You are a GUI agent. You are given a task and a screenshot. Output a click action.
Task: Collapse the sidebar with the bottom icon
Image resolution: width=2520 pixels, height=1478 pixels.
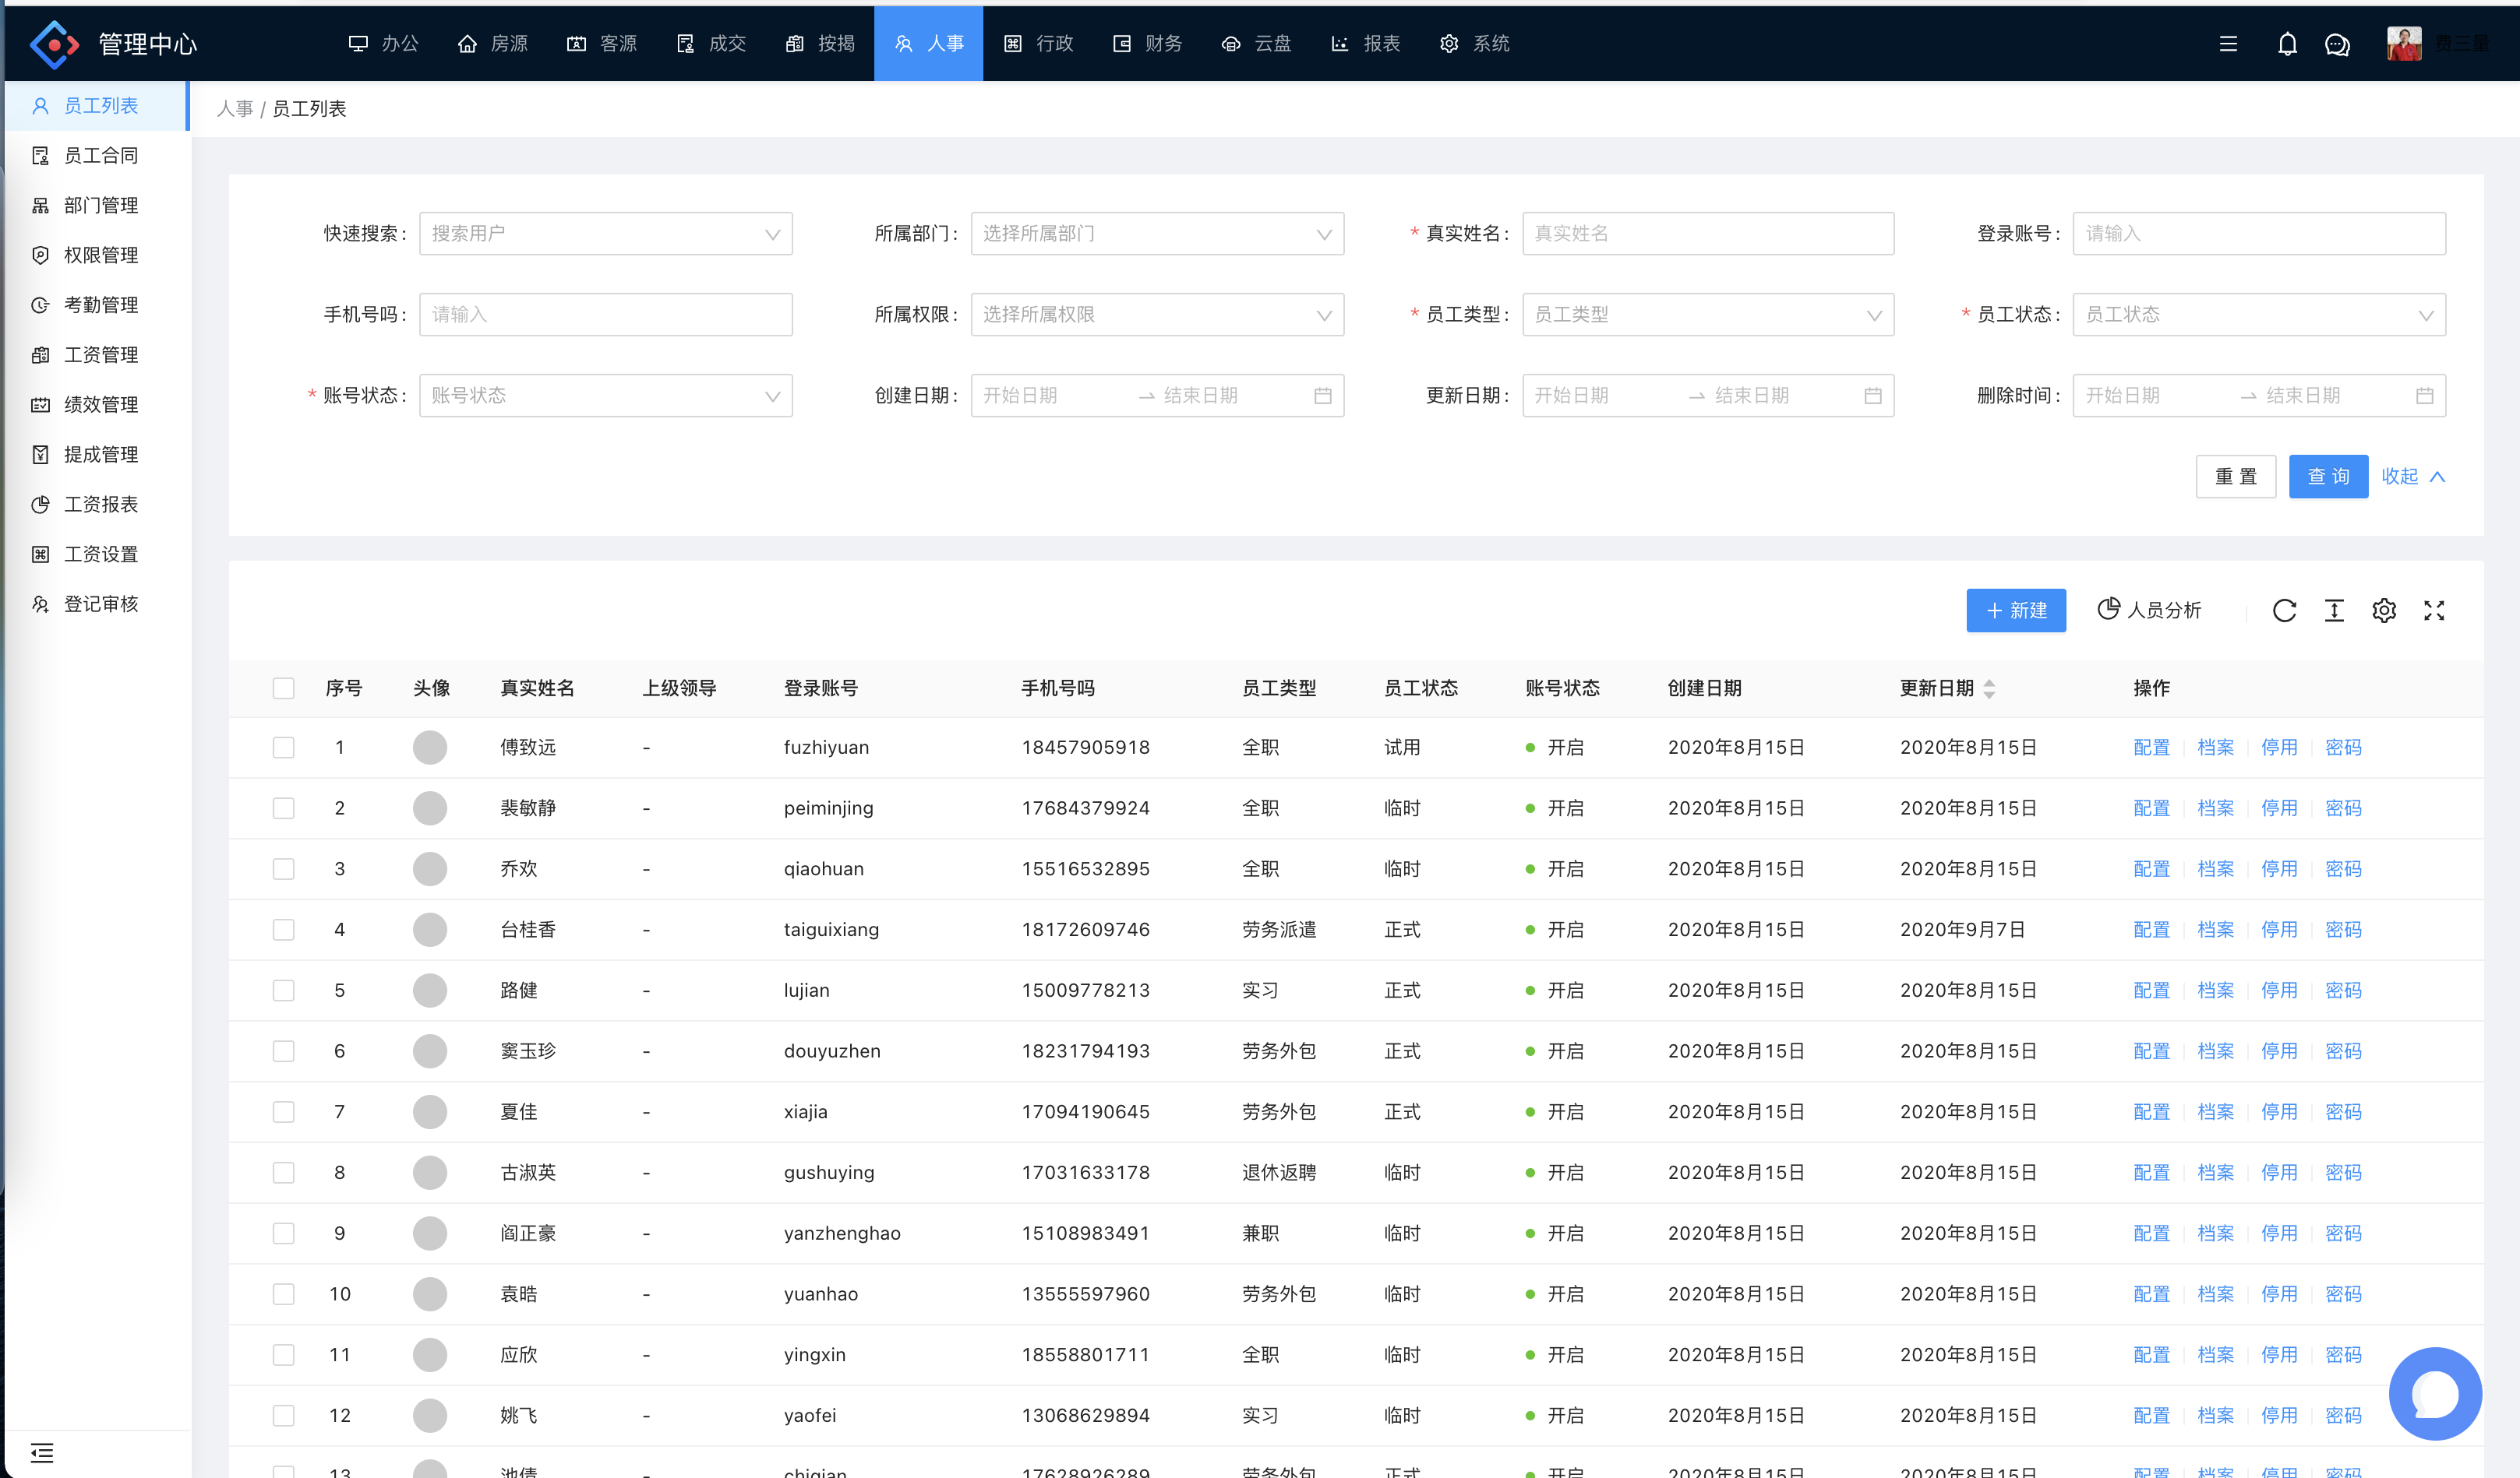[x=42, y=1452]
